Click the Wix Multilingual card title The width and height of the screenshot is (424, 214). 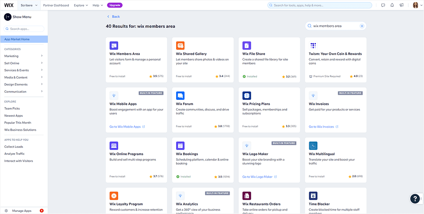pos(322,154)
